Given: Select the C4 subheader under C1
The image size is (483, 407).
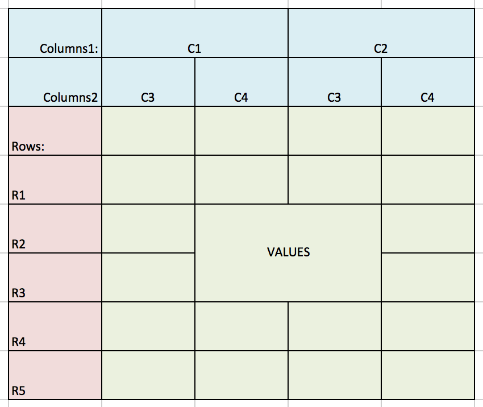Looking at the screenshot, I should point(241,82).
